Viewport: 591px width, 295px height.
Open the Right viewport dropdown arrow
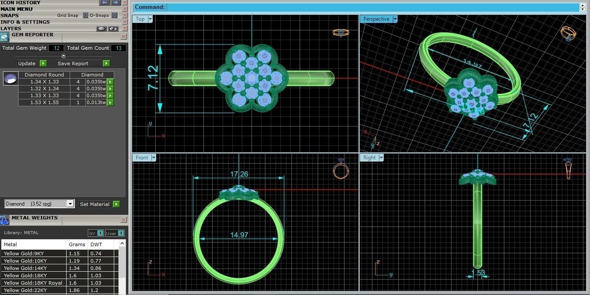pyautogui.click(x=381, y=158)
